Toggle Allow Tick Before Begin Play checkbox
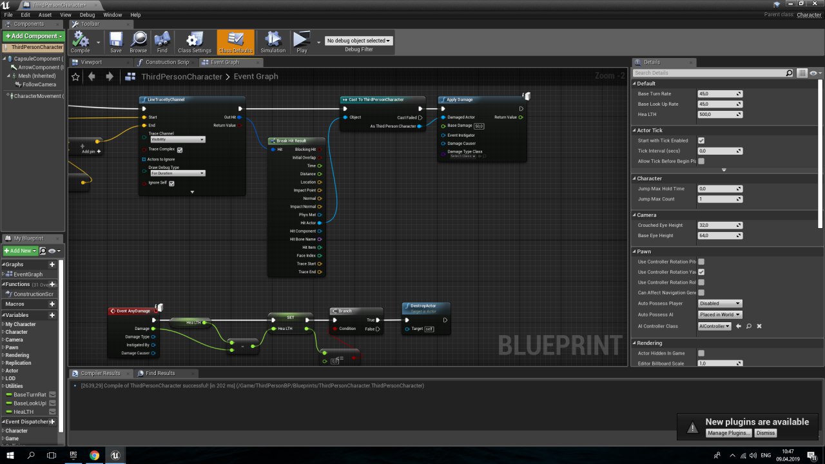 pos(701,161)
